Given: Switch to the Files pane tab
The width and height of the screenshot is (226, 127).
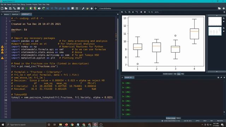Looking at the screenshot, I should [x=183, y=74].
